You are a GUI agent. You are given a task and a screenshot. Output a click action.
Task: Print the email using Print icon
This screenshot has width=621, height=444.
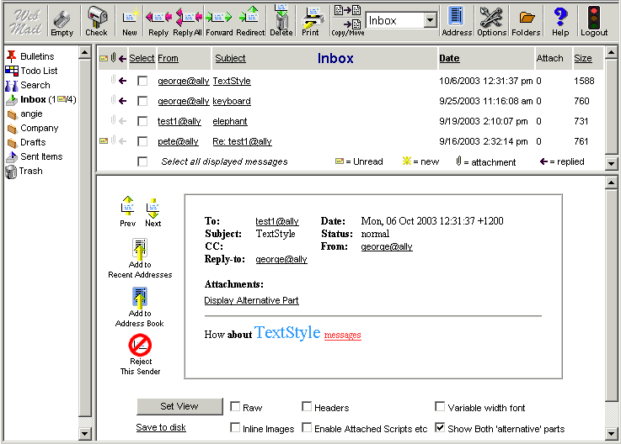pyautogui.click(x=311, y=18)
